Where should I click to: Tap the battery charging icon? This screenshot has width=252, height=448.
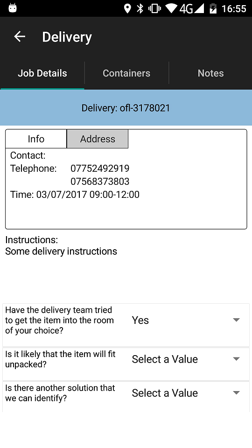(x=213, y=8)
